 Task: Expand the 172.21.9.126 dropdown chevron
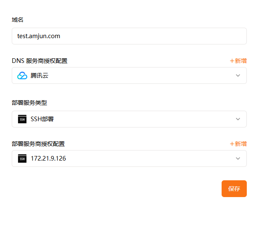pyautogui.click(x=238, y=158)
